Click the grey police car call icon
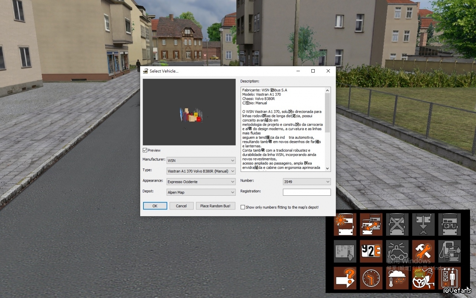476x298 pixels. [397, 251]
